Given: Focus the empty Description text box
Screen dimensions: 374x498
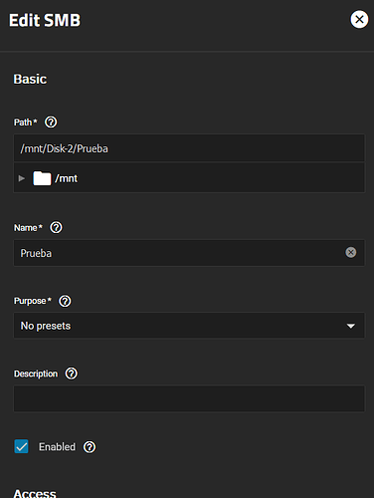Looking at the screenshot, I should pyautogui.click(x=189, y=398).
